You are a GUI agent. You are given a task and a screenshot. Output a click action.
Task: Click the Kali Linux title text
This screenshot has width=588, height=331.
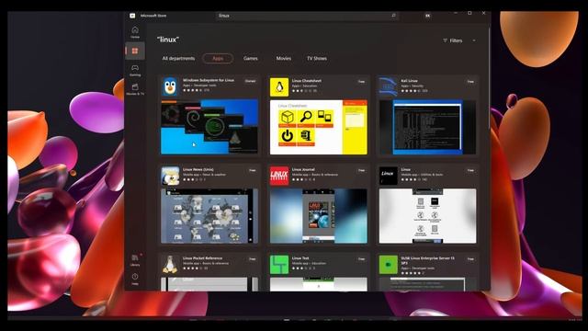tap(409, 81)
